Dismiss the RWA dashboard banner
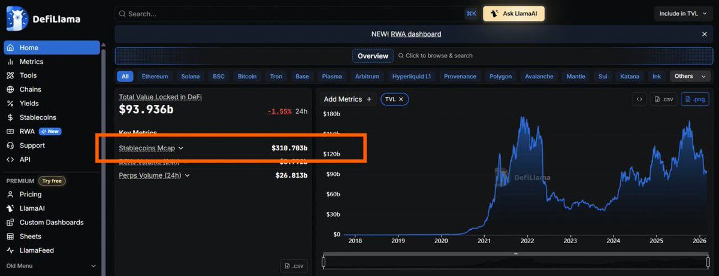This screenshot has width=719, height=276. click(705, 34)
